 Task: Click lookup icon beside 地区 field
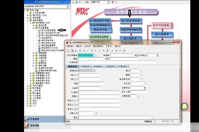pyautogui.click(x=141, y=71)
